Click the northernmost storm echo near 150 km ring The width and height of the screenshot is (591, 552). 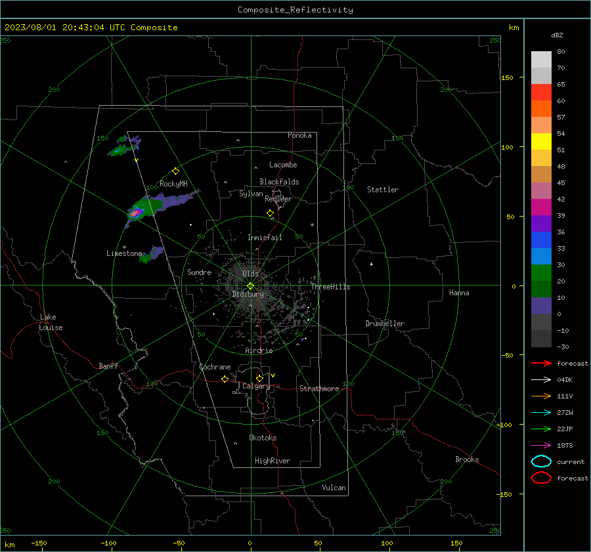tap(125, 146)
